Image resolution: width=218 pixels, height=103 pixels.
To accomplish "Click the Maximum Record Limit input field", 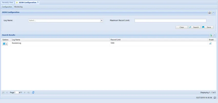I will tap(171, 20).
